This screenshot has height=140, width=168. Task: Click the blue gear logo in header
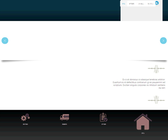(x=157, y=3)
